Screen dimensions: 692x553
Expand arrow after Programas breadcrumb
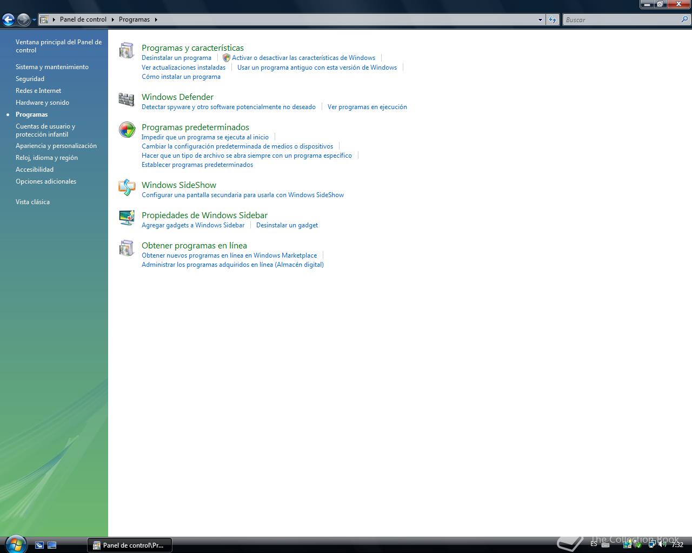[x=156, y=19]
